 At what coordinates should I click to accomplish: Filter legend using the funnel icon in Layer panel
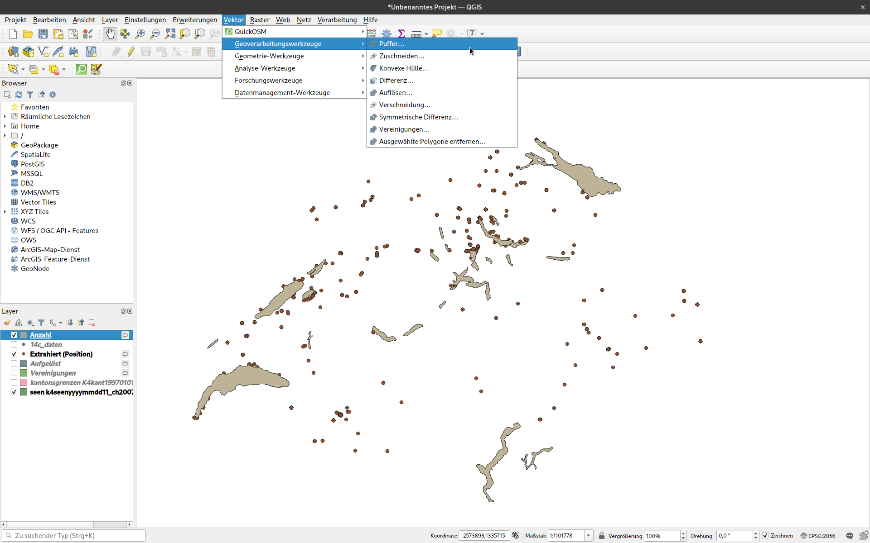coord(41,323)
